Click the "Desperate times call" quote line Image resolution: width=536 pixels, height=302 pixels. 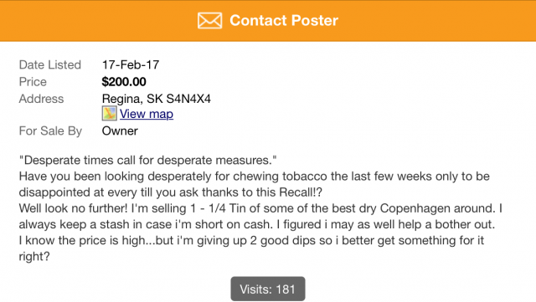pyautogui.click(x=147, y=161)
